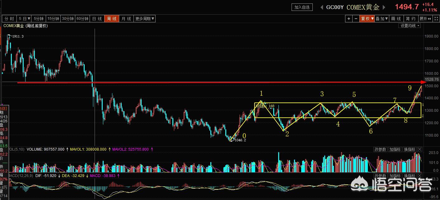Viewport: 440px width, 200px height.
Task: Click the GC00Y symbol code
Action: pyautogui.click(x=335, y=7)
